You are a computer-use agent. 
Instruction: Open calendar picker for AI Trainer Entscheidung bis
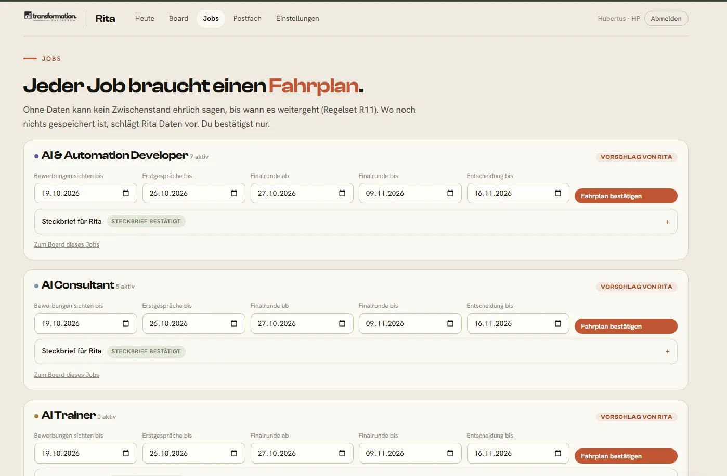[x=558, y=453]
